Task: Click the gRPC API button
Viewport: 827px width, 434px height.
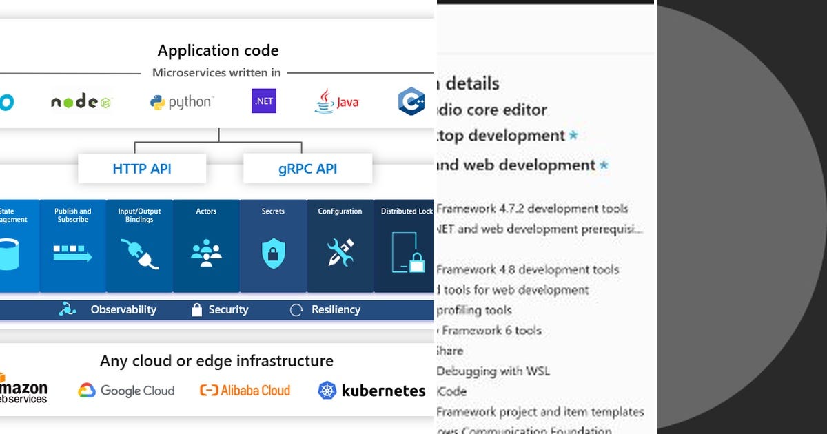Action: (x=307, y=167)
